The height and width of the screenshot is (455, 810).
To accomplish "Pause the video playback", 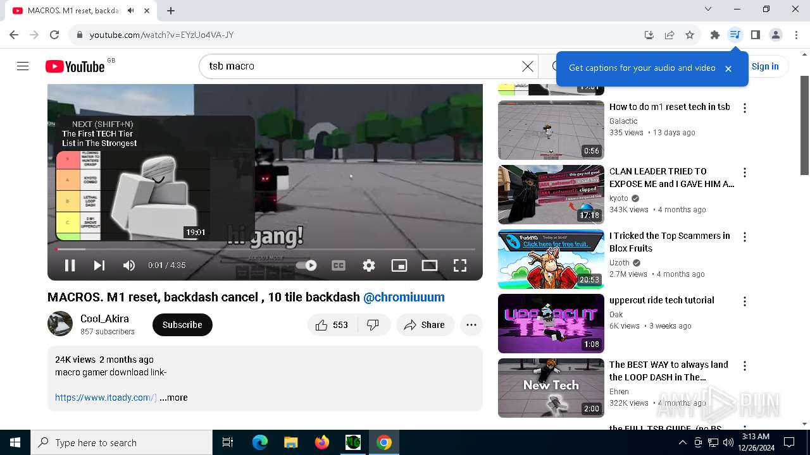I will (70, 265).
